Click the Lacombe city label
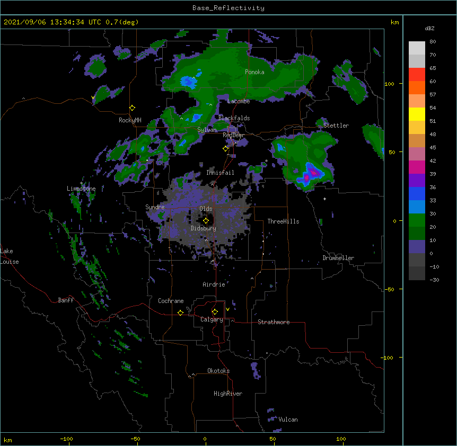457x446 pixels. pyautogui.click(x=239, y=101)
